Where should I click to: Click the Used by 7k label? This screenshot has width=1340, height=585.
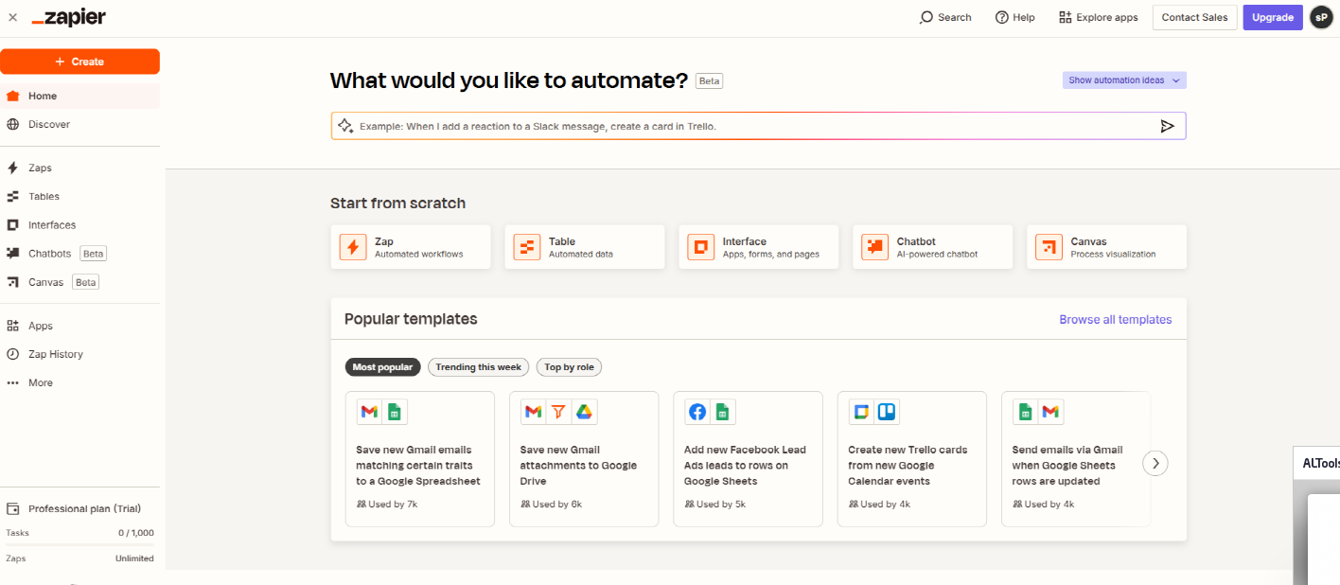(387, 505)
